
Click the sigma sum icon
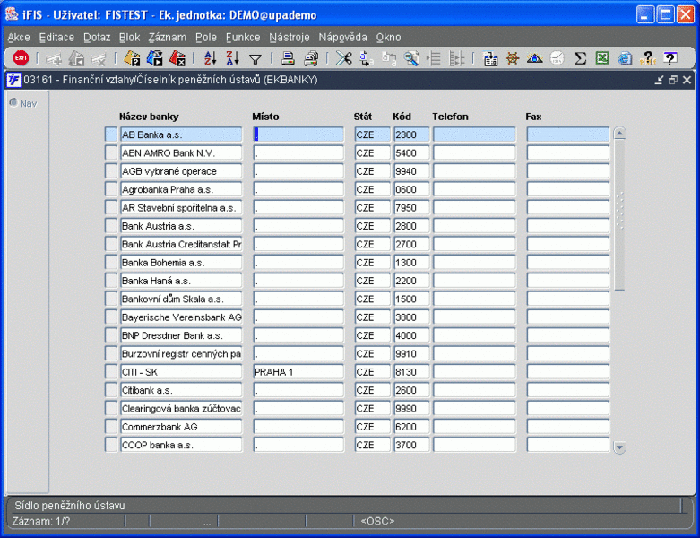coord(580,58)
